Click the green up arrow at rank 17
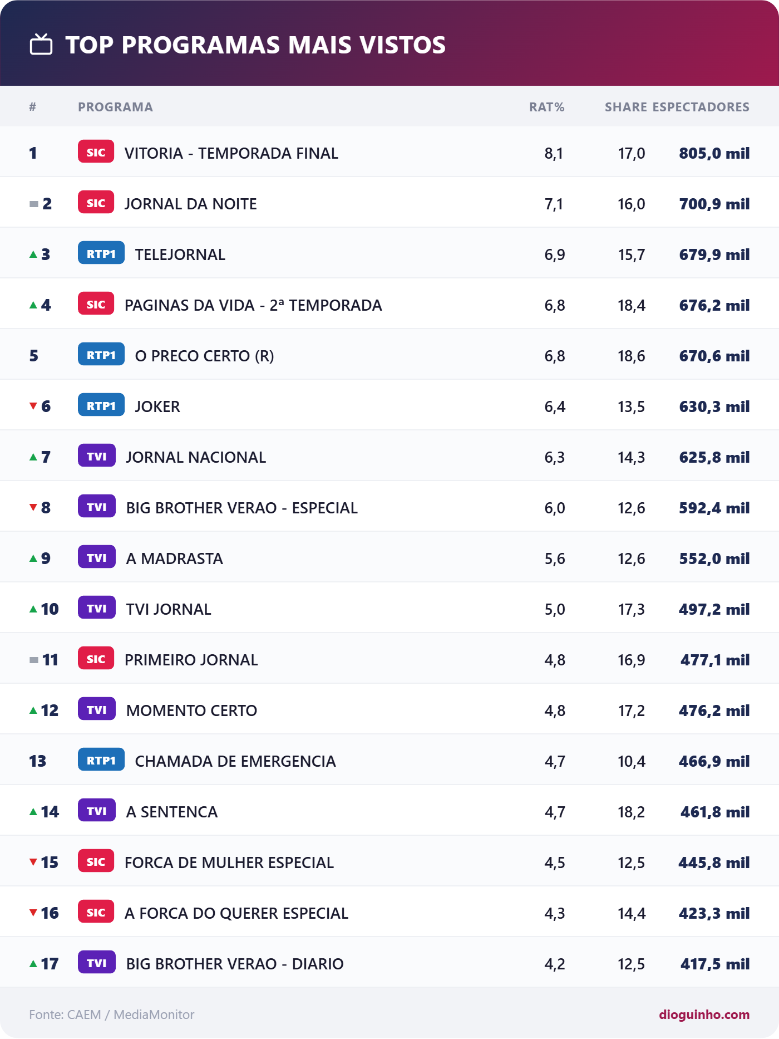779x1039 pixels. pos(33,964)
